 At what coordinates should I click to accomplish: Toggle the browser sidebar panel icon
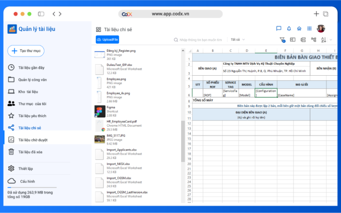[41, 14]
